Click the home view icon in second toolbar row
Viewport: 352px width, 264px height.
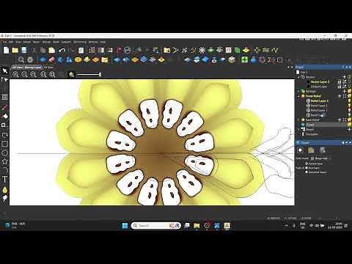(x=30, y=59)
